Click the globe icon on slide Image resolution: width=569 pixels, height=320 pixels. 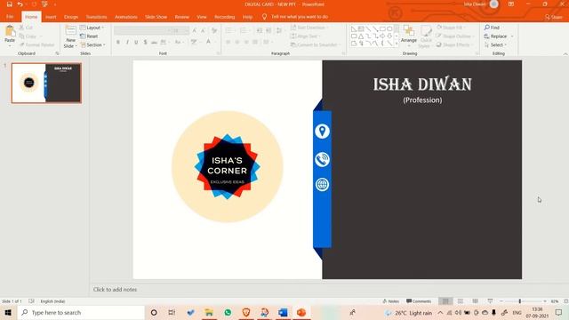tap(322, 184)
